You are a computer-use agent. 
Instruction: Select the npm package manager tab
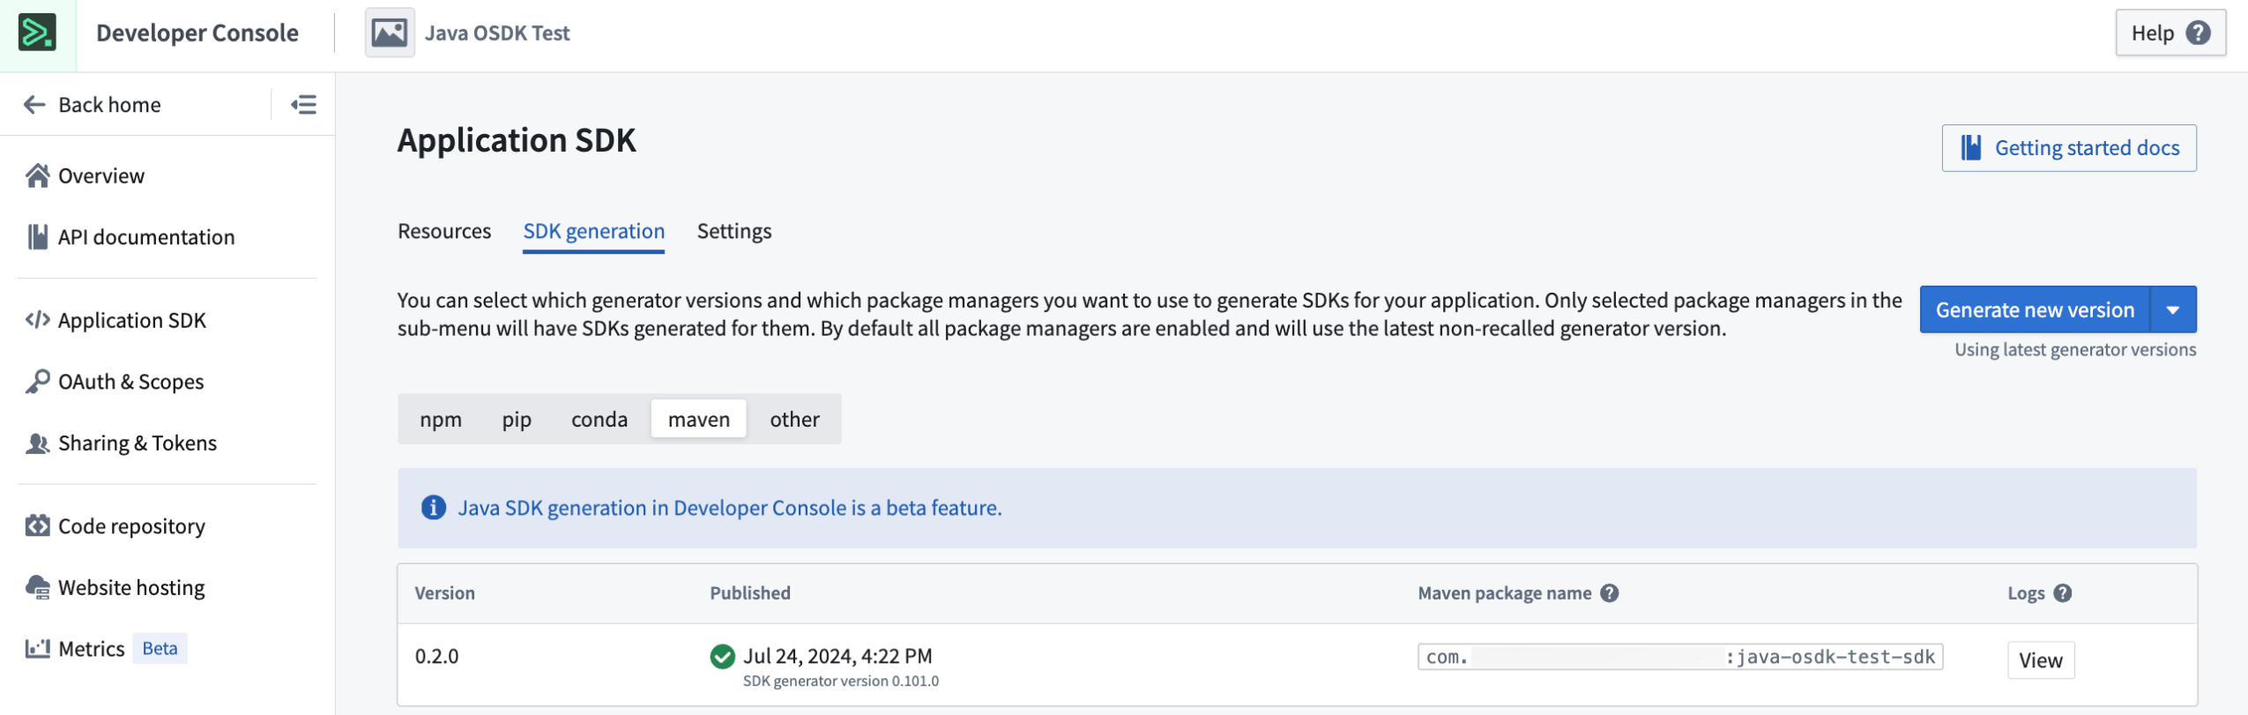[441, 420]
